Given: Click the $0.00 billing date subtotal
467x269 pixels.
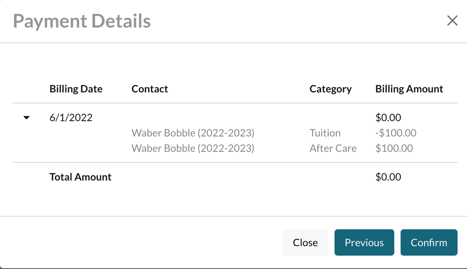Looking at the screenshot, I should [x=388, y=117].
